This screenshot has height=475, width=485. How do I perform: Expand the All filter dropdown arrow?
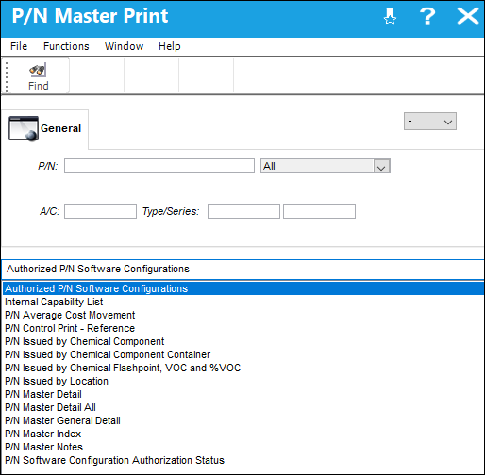pos(381,166)
